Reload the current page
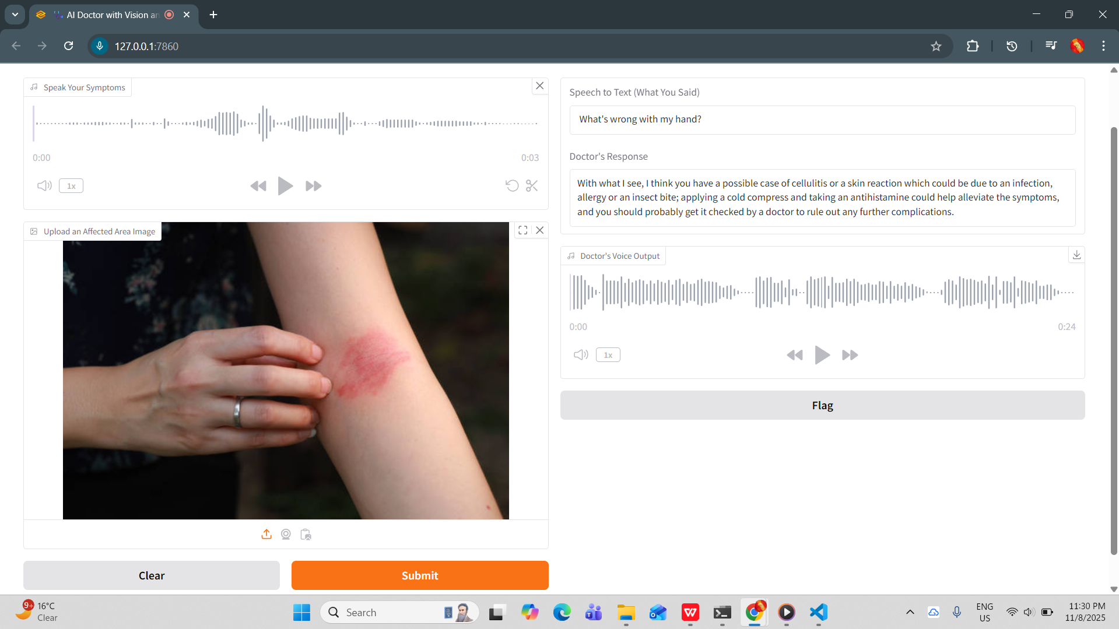Screen dimensions: 1119x629 (x=69, y=46)
